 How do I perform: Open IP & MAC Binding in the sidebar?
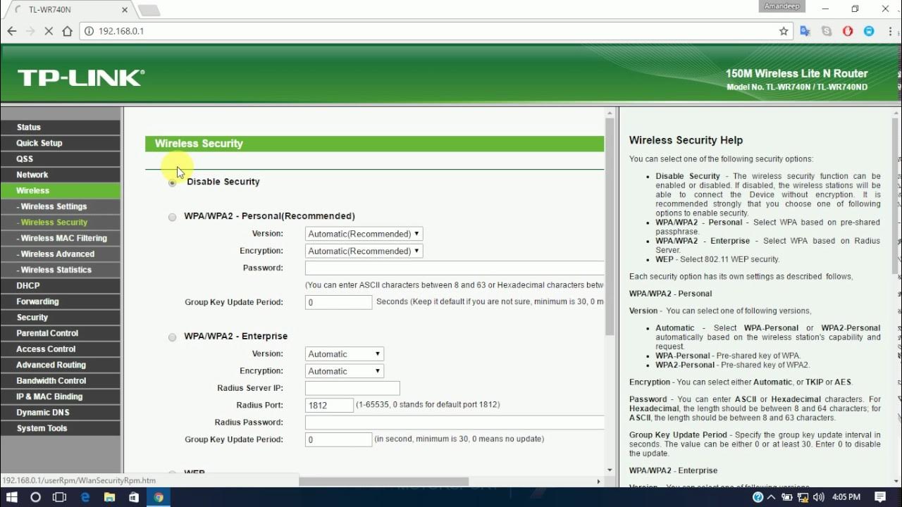point(61,396)
